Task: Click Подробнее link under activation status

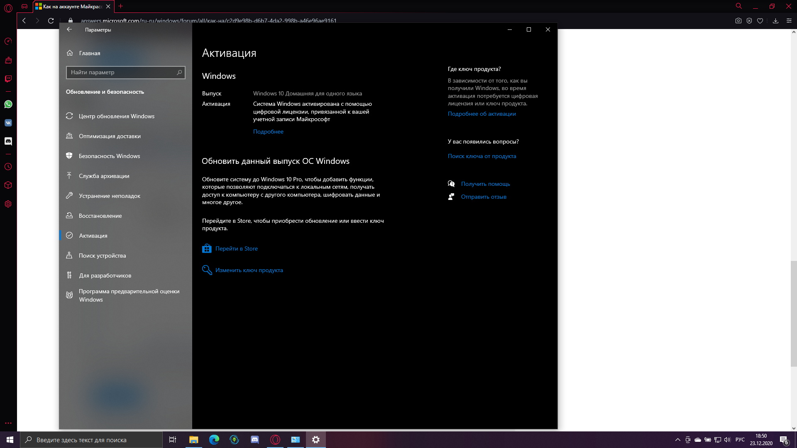Action: (x=268, y=131)
